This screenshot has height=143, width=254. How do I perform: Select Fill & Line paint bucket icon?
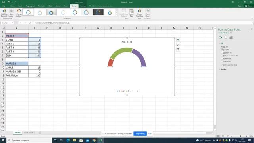(221, 37)
